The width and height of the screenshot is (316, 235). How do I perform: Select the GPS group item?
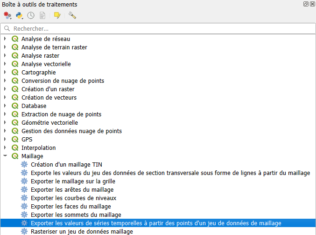pyautogui.click(x=27, y=140)
